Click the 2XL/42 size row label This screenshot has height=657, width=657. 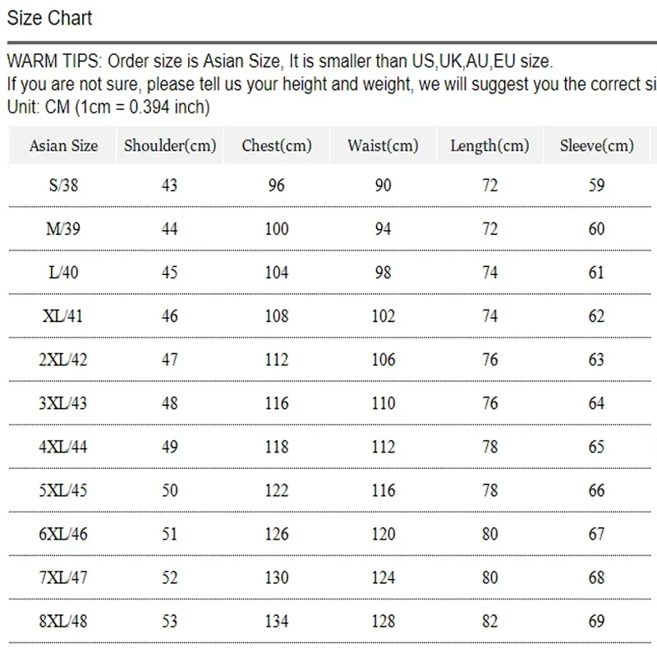click(63, 360)
